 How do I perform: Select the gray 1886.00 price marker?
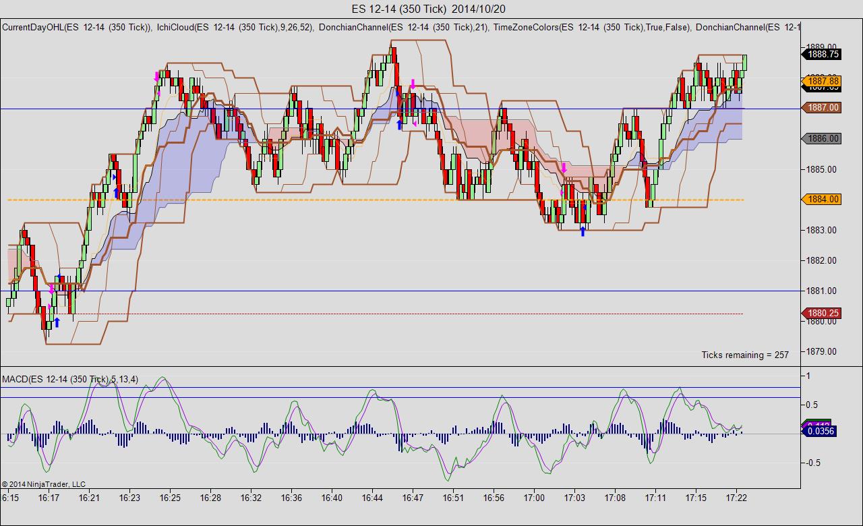point(821,138)
